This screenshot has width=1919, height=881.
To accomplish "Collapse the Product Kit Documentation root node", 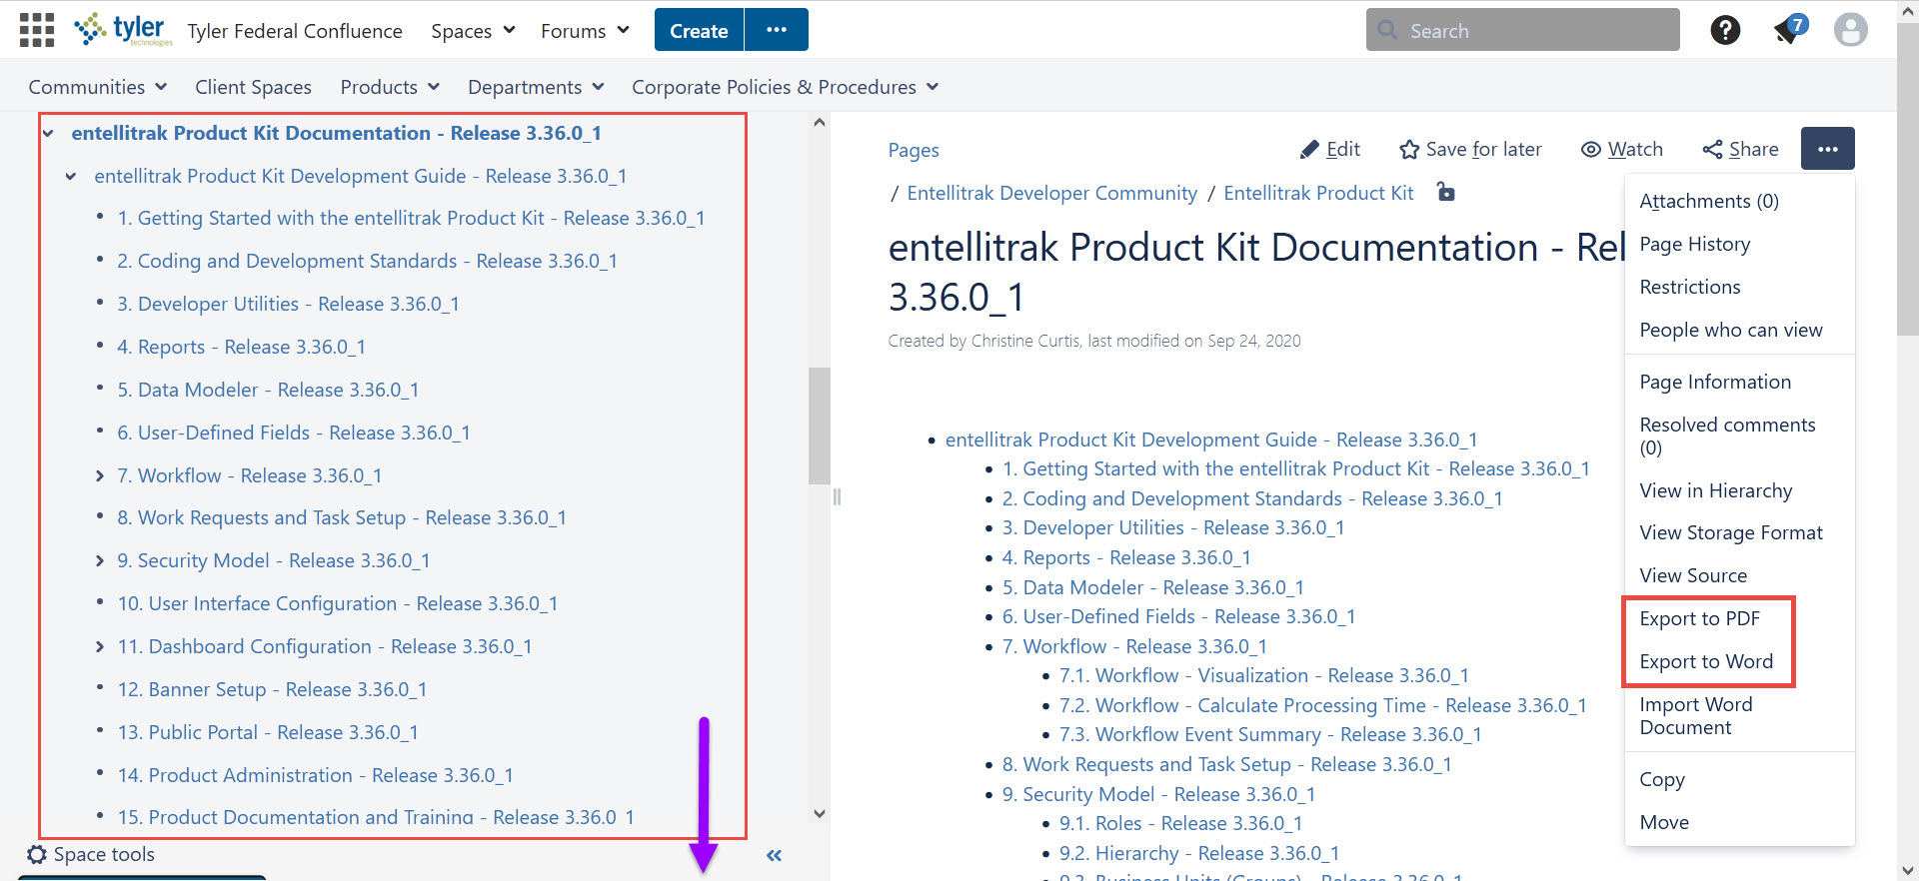I will [48, 133].
